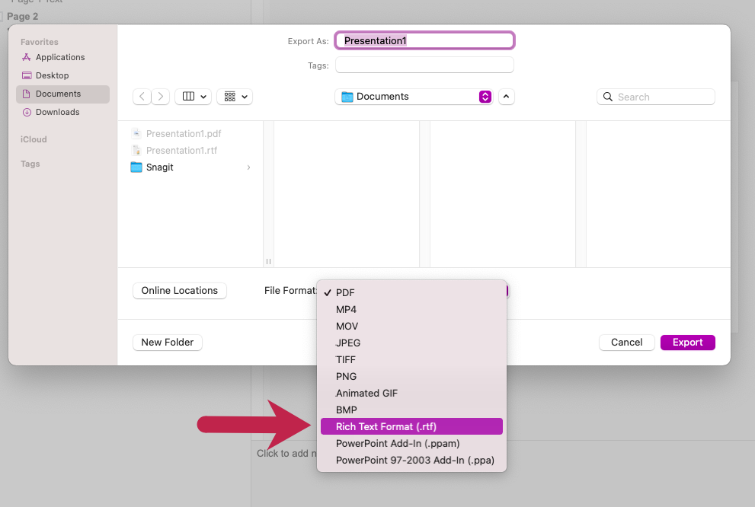Click the search magnifier icon
This screenshot has height=507, width=755.
point(608,97)
